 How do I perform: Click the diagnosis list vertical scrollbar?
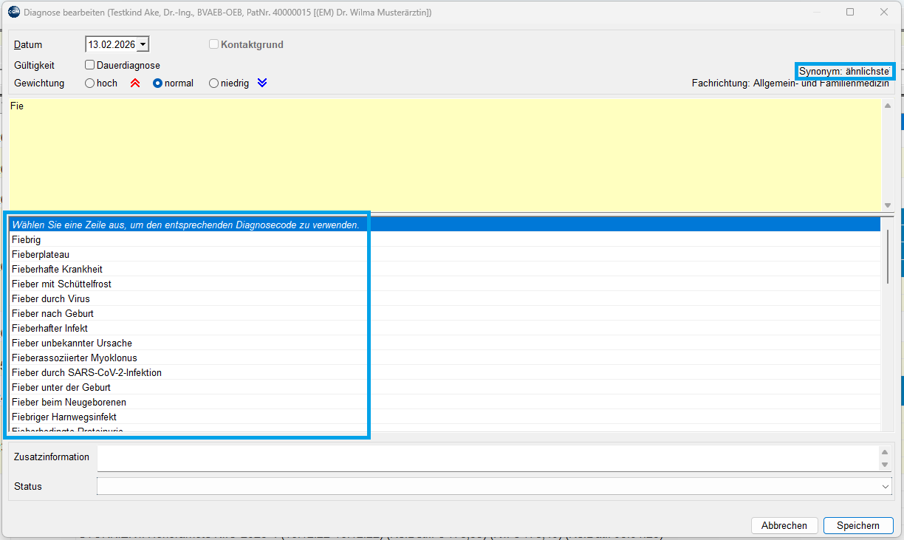tap(888, 256)
